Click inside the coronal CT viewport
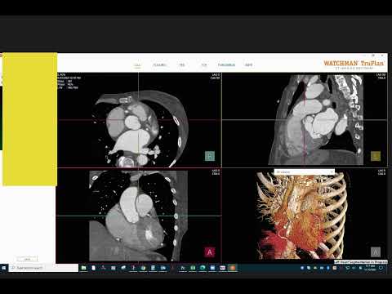392x294 pixels. (x=140, y=216)
